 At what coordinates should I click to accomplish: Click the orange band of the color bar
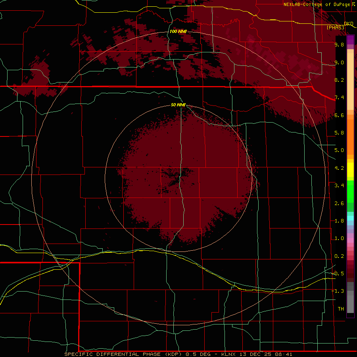[350, 136]
